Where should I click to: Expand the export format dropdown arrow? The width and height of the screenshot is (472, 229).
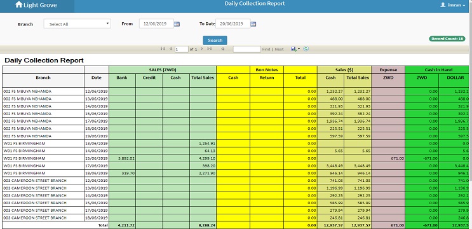299,49
